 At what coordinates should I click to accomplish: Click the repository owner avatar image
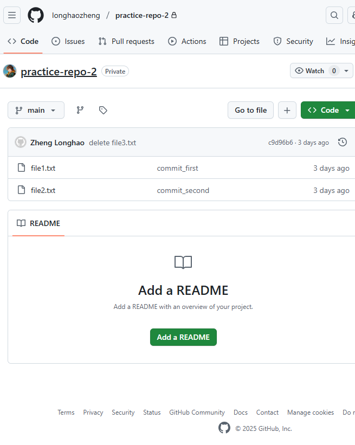[x=10, y=71]
